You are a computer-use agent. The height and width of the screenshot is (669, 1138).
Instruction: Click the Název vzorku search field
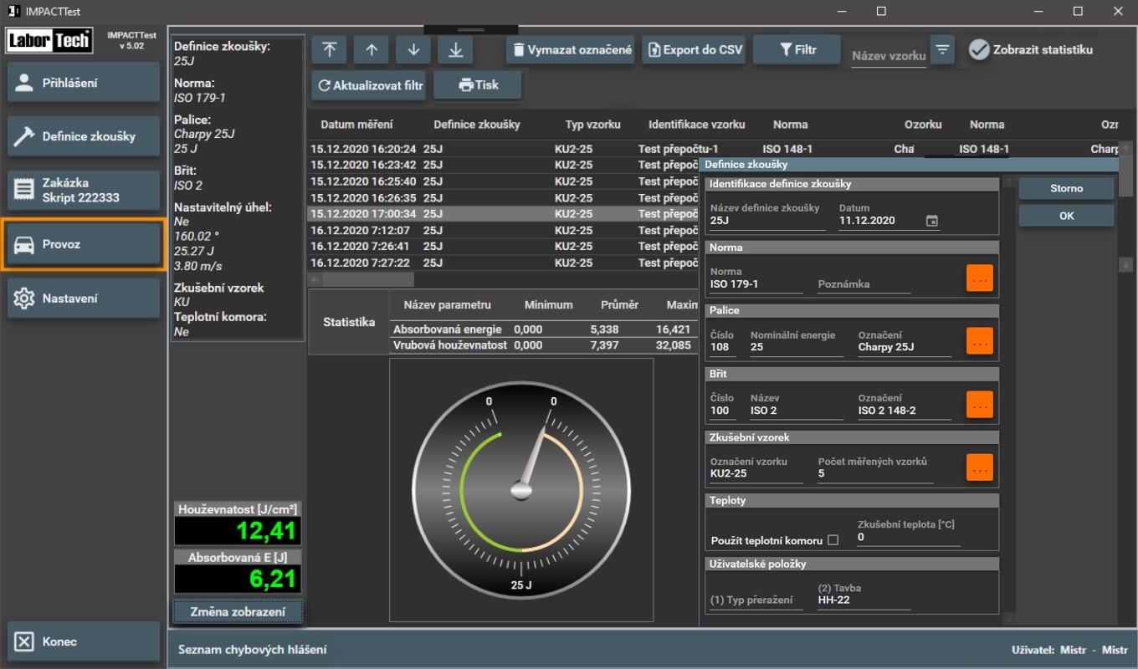click(889, 56)
